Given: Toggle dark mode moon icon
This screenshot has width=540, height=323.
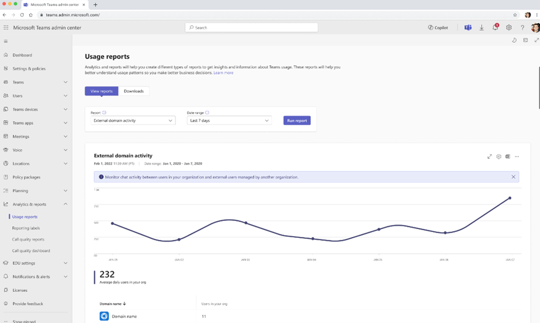Looking at the screenshot, I should 514,40.
